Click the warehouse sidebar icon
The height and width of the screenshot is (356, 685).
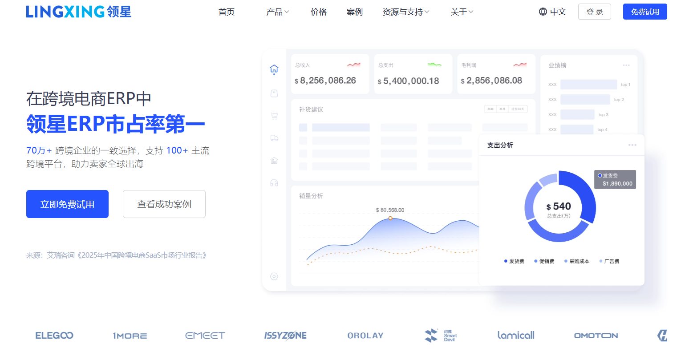click(x=274, y=160)
